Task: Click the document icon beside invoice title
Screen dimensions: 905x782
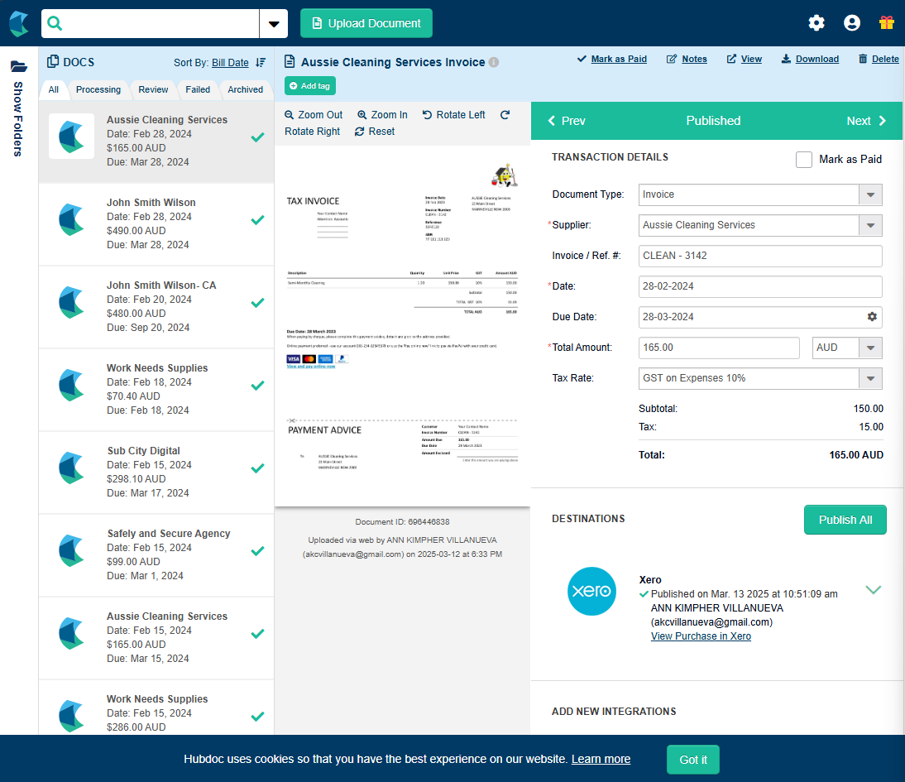Action: [290, 62]
